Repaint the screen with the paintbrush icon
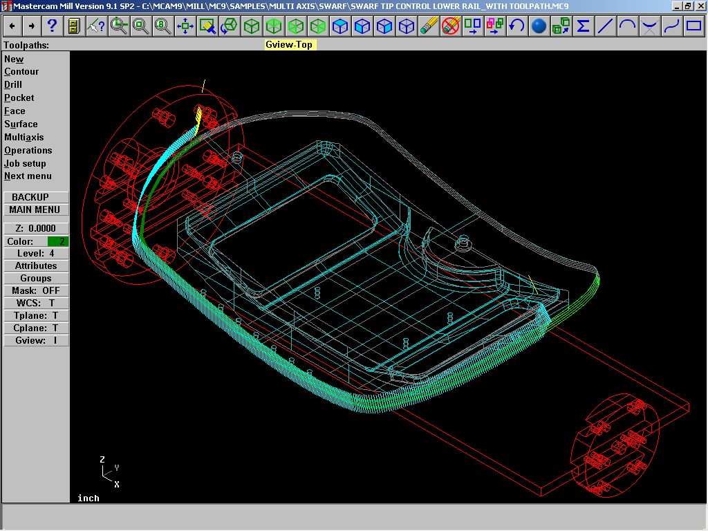 pos(207,26)
